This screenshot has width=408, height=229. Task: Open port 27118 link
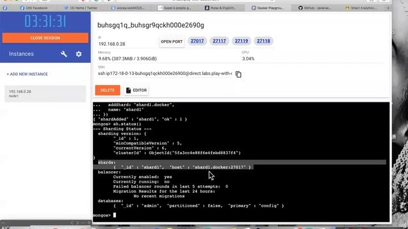[263, 41]
